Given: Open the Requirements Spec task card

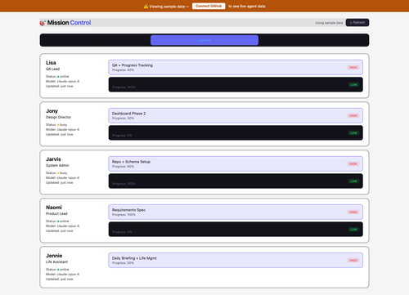Looking at the screenshot, I should (236, 212).
